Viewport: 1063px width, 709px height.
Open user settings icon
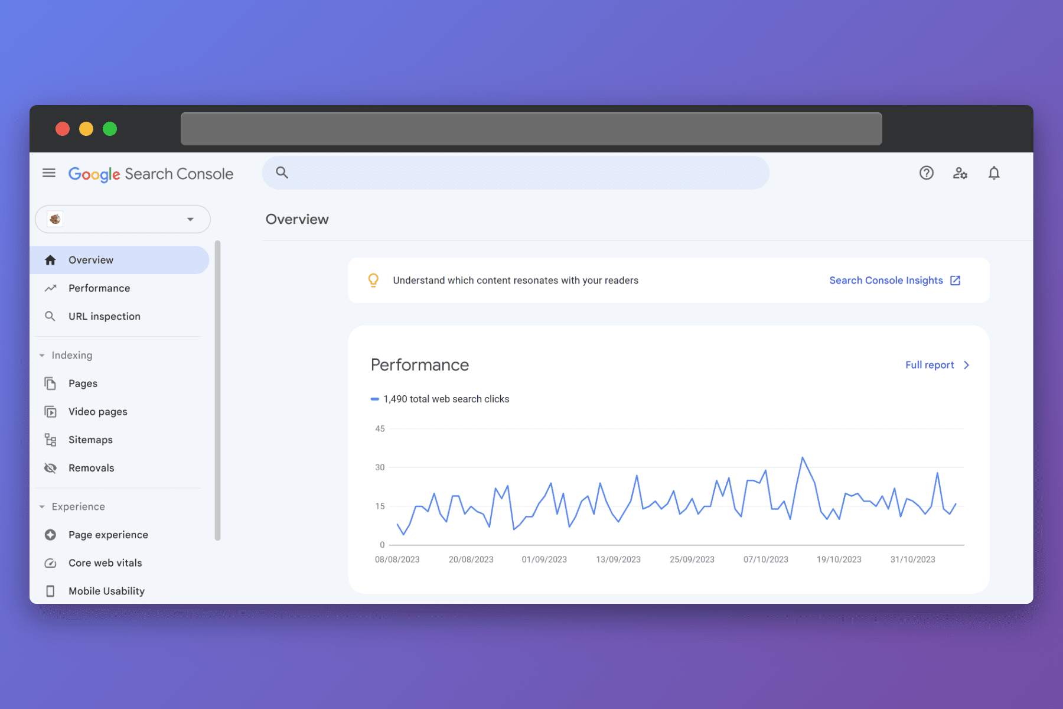pos(960,173)
